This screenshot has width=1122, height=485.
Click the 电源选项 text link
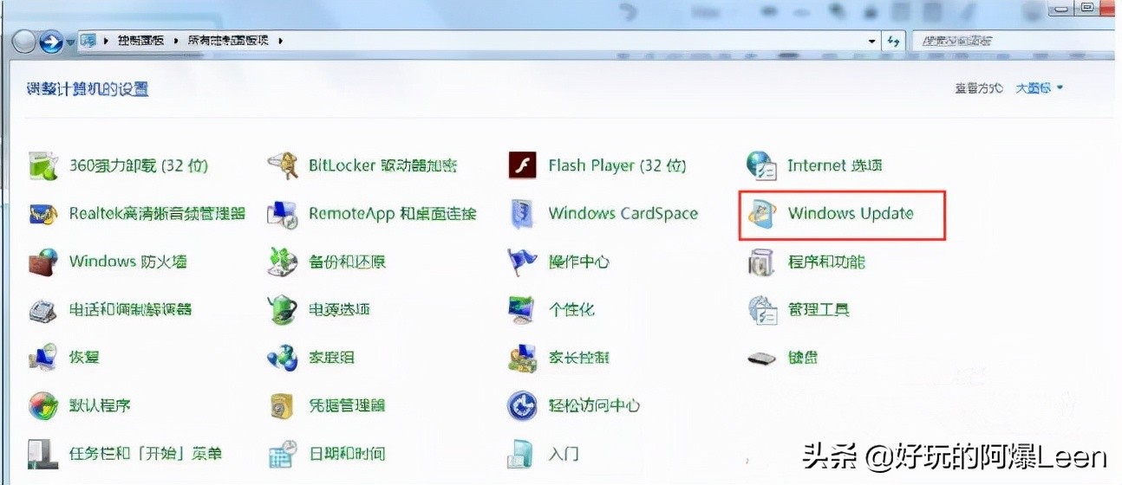(x=340, y=309)
